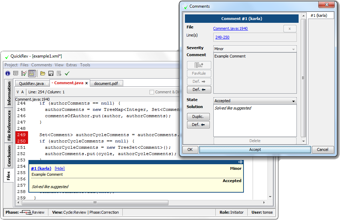Follow the Comment.java:1940 file link
Image resolution: width=340 pixels, height=220 pixels.
(230, 28)
